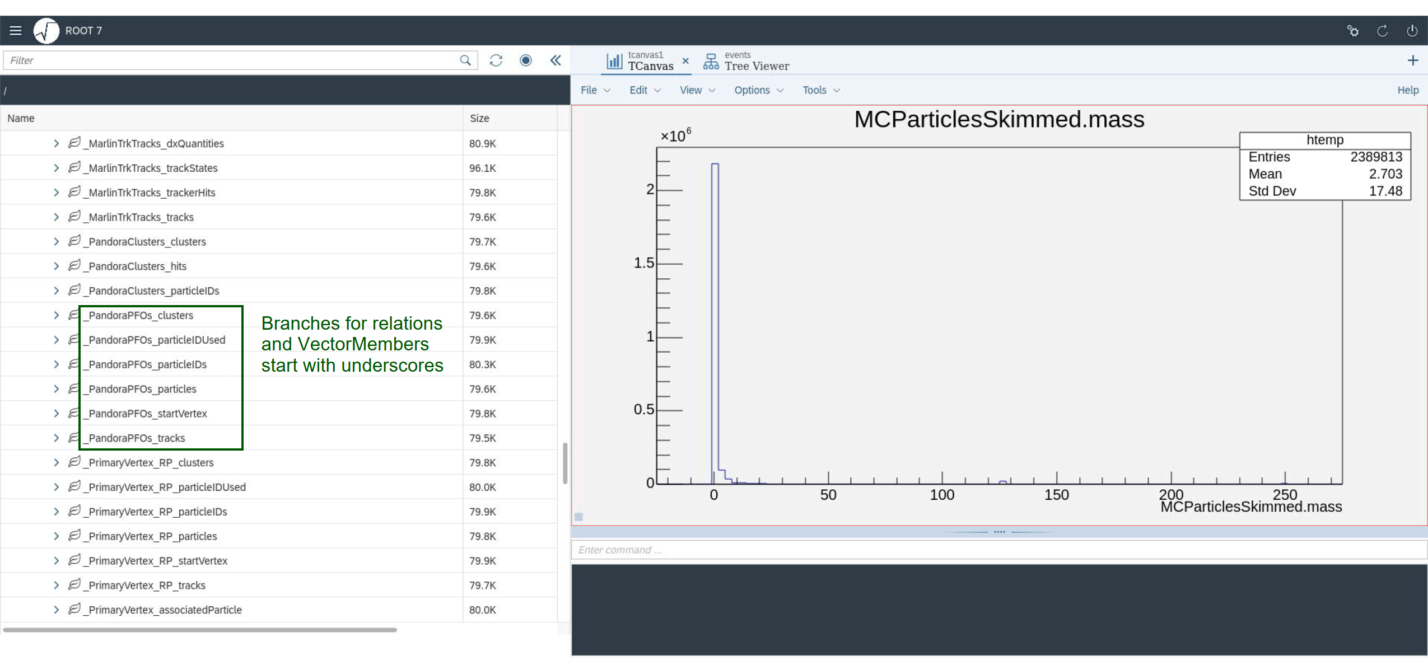
Task: Click the browser refresh arrows icon
Action: click(496, 60)
